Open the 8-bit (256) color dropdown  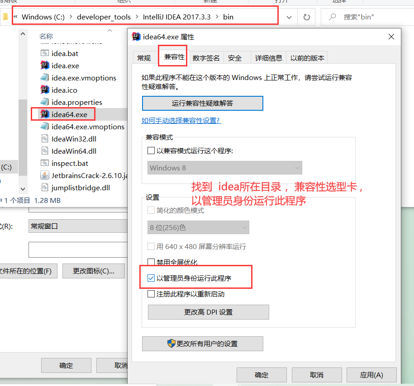pyautogui.click(x=198, y=227)
